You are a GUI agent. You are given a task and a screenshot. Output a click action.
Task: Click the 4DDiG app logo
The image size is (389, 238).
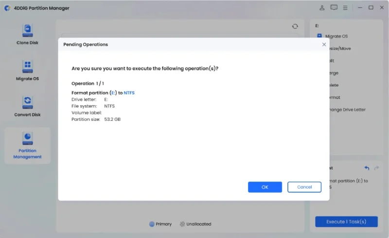(x=7, y=8)
